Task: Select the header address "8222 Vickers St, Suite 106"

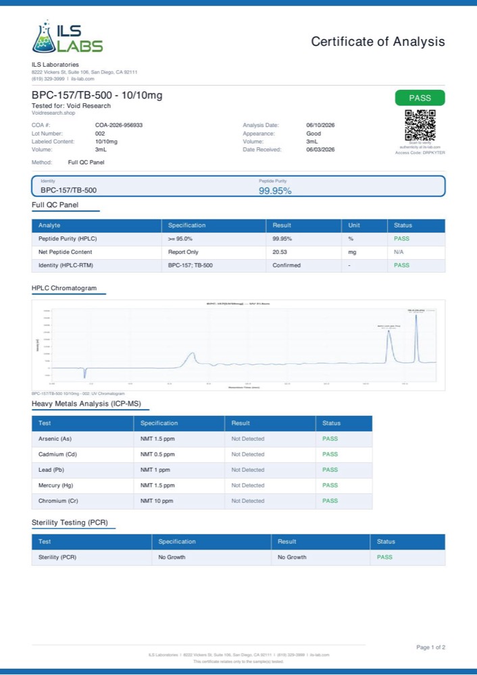Action: coord(60,72)
